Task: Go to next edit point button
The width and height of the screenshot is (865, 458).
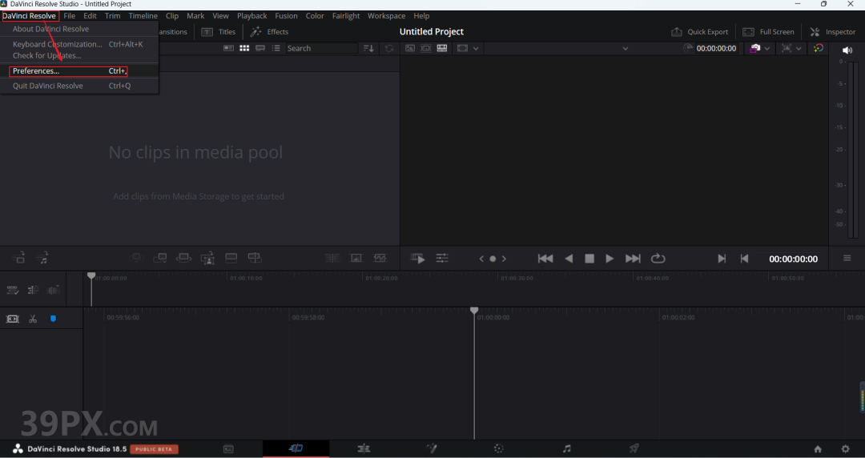Action: coord(721,259)
